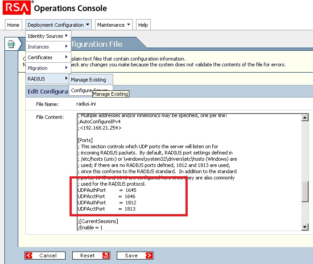This screenshot has height=264, width=313.
Task: Click the Migration submenu arrow
Action: (66, 68)
